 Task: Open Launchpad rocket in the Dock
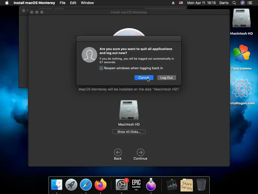tap(71, 185)
